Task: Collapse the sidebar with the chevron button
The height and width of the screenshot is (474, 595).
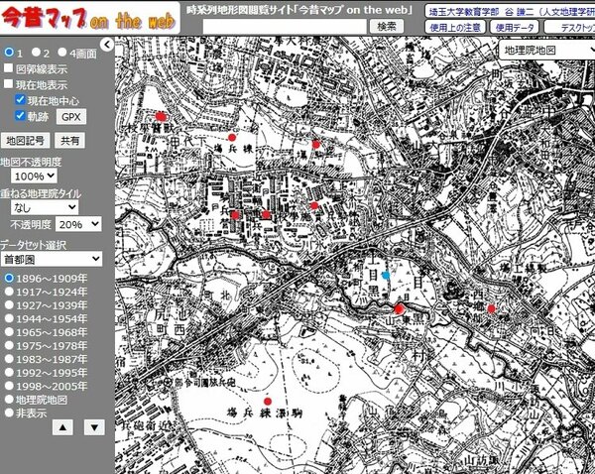Action: 107,45
